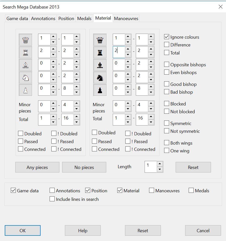Image resolution: width=226 pixels, height=241 pixels.
Task: Click the black knight piece icon
Action: tap(100, 78)
